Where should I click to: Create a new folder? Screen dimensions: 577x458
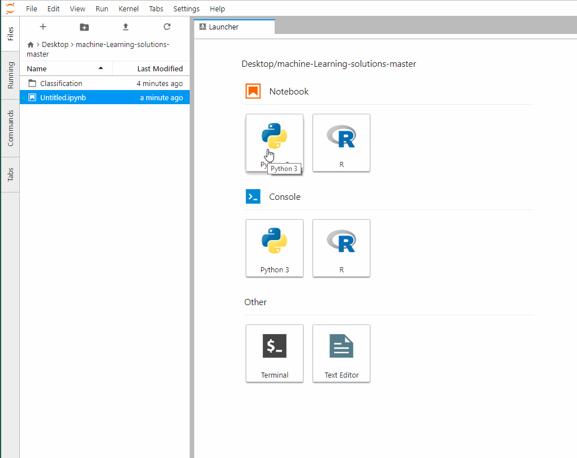tap(84, 27)
